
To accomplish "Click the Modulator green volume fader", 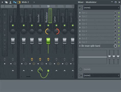I will [48, 41].
